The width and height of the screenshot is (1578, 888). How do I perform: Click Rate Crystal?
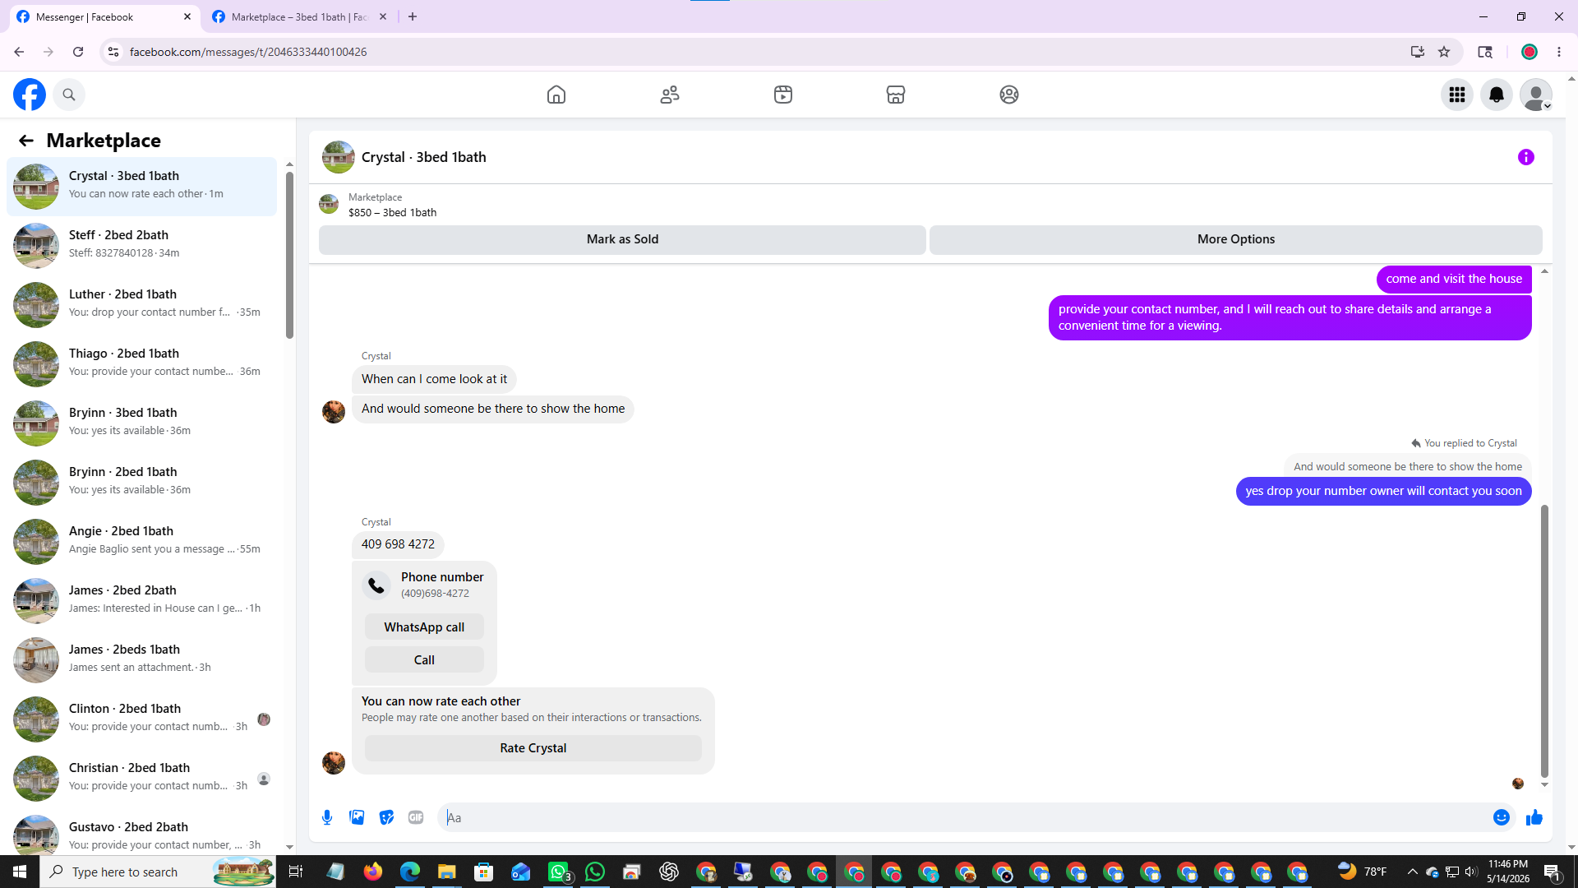coord(533,748)
